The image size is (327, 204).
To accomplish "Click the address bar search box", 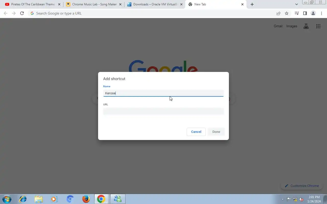I will pos(151,13).
